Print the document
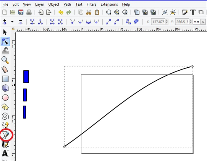The width and height of the screenshot is (207, 161). coord(29,12)
